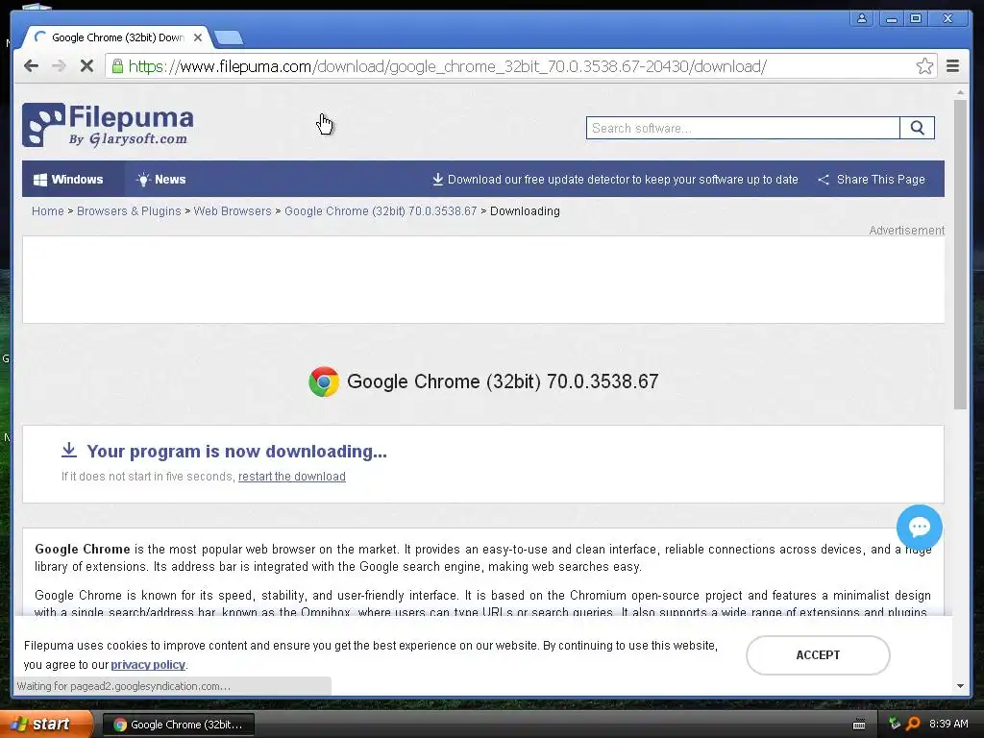
Task: Open the Chrome hamburger menu
Action: coord(952,66)
